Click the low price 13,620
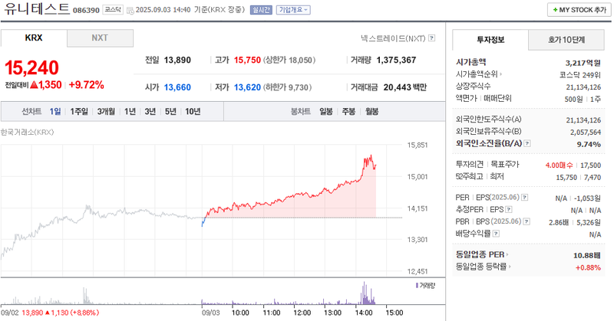This screenshot has width=614, height=321. click(247, 87)
